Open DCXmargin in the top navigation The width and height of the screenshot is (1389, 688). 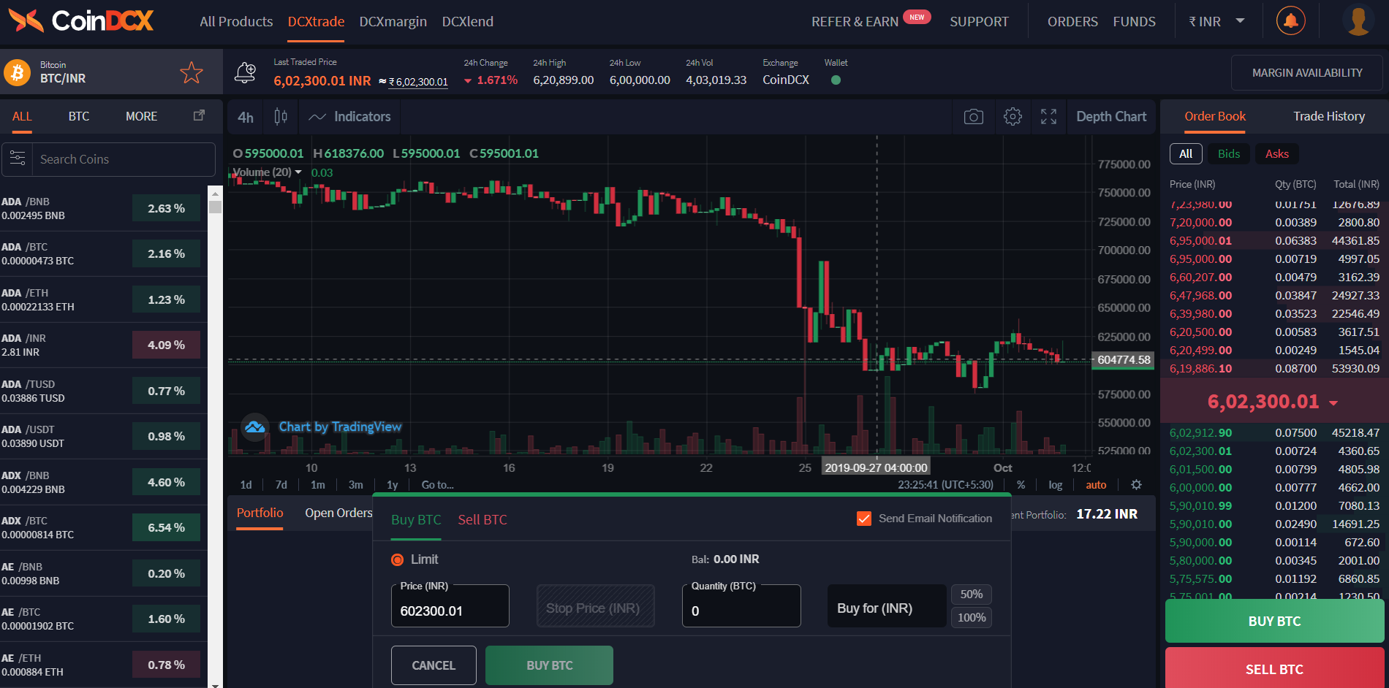click(393, 22)
